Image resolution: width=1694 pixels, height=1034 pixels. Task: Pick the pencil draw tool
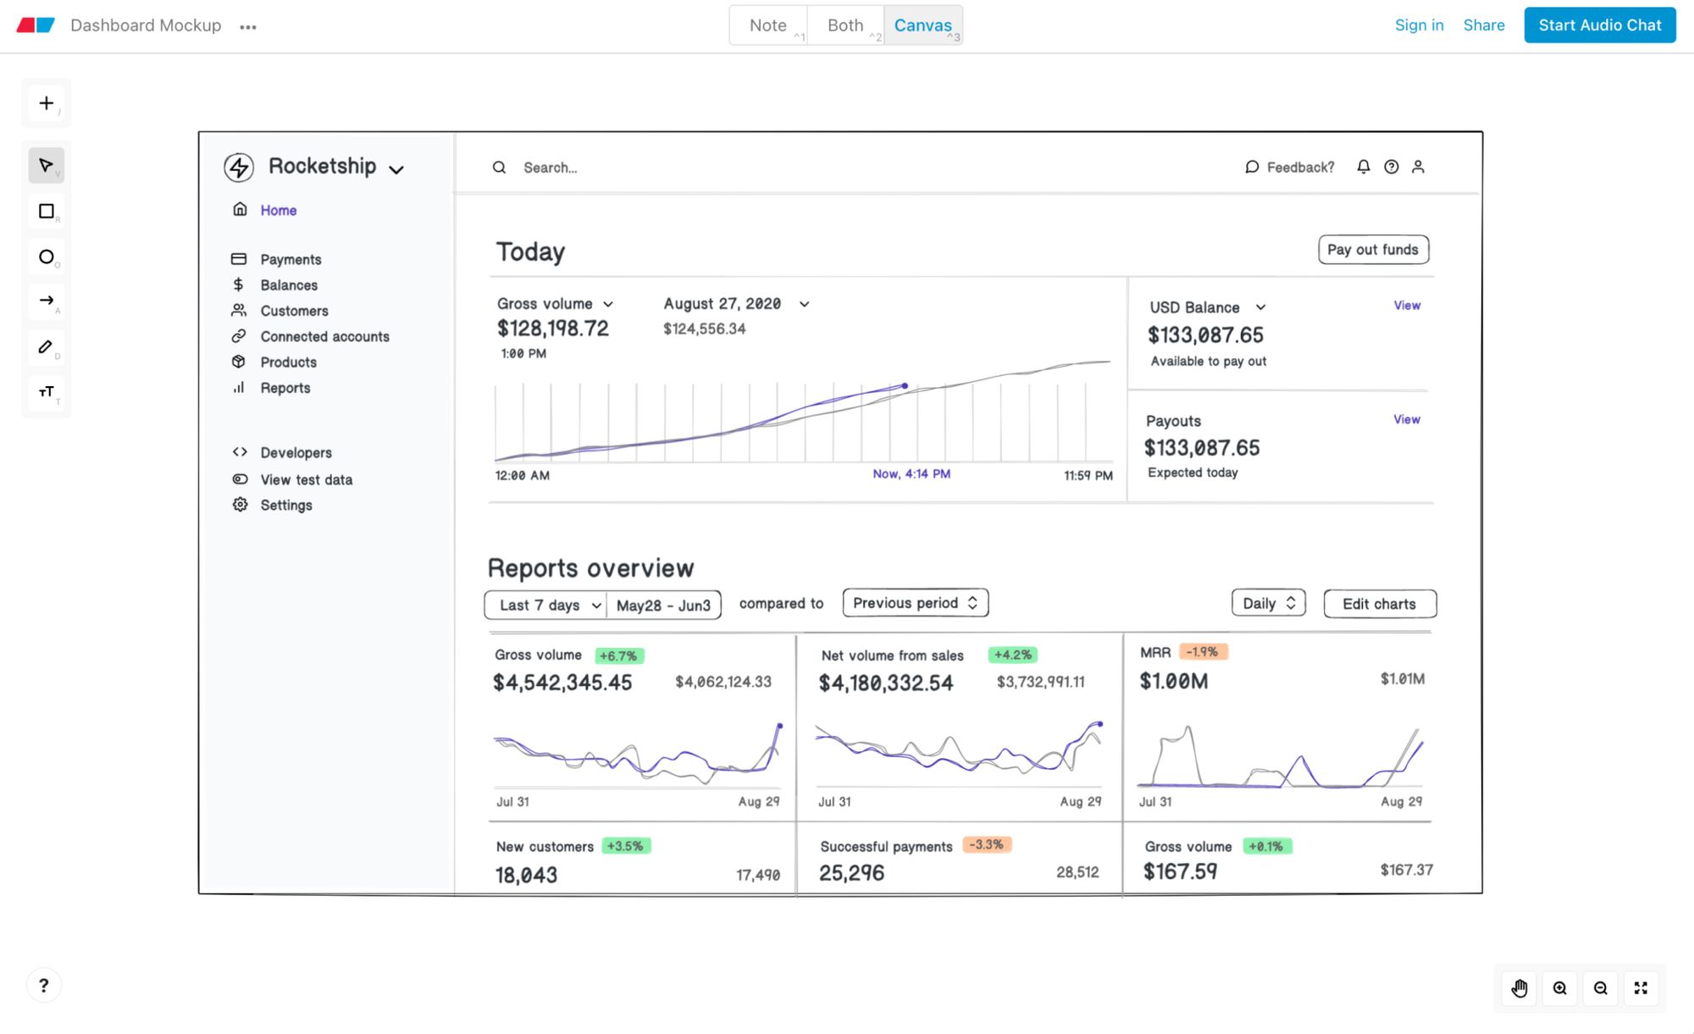[x=47, y=346]
